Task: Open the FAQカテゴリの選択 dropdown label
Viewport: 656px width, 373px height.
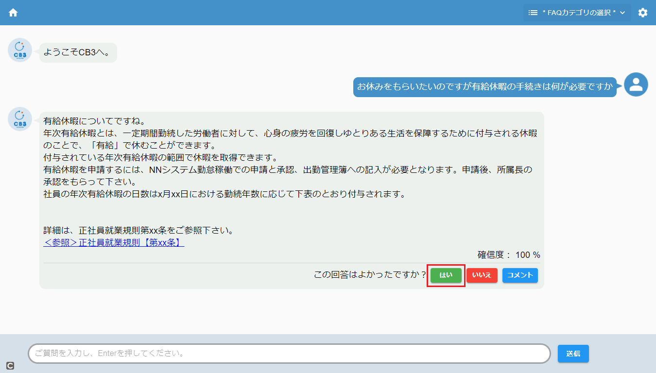Action: (579, 13)
